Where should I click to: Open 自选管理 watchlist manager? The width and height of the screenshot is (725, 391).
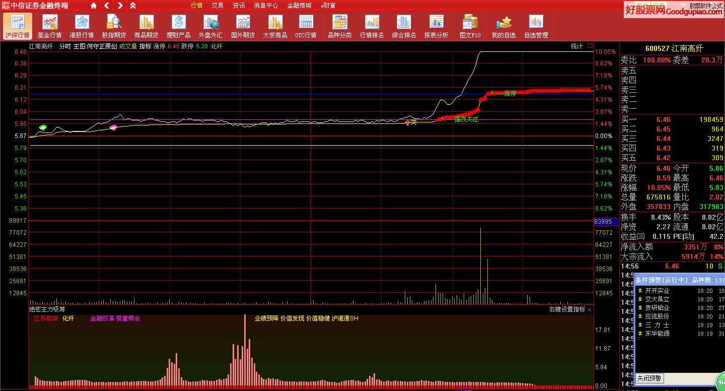point(536,26)
